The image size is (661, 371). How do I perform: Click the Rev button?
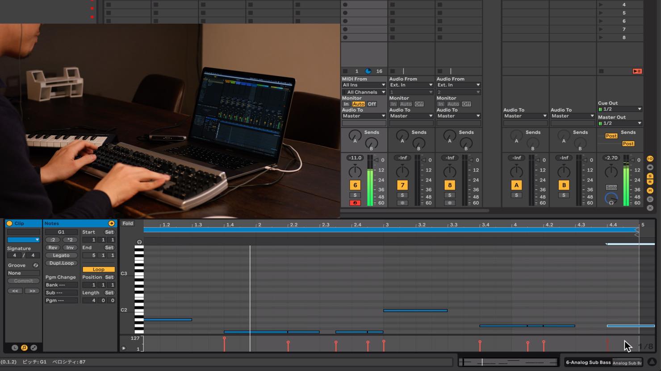53,247
